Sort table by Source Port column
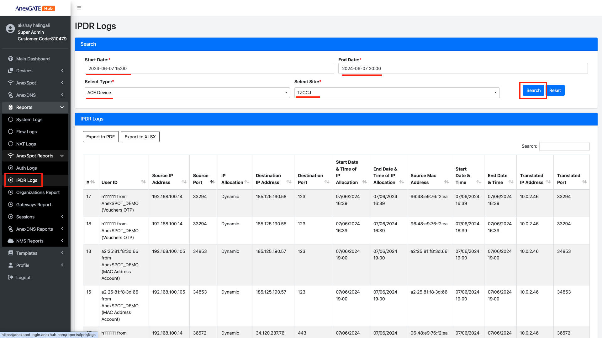602x338 pixels. coord(212,182)
